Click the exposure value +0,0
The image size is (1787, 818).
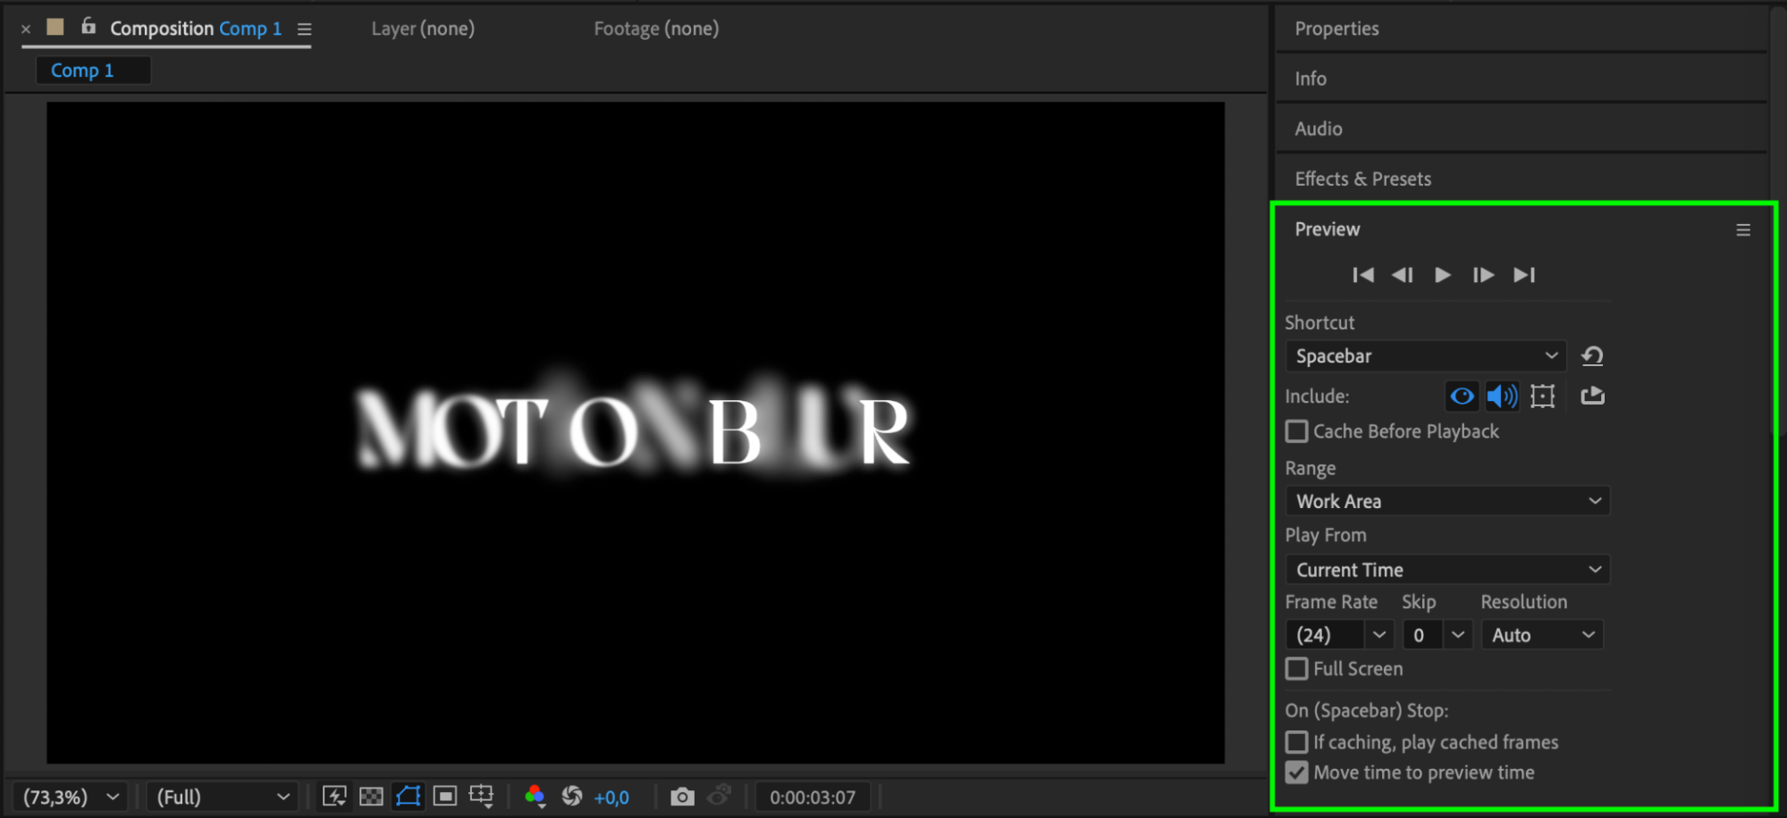tap(611, 797)
